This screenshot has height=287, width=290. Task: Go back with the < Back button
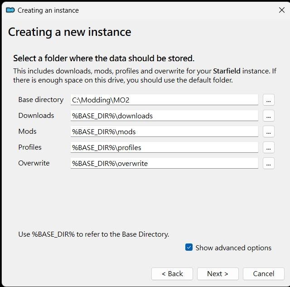[172, 273]
